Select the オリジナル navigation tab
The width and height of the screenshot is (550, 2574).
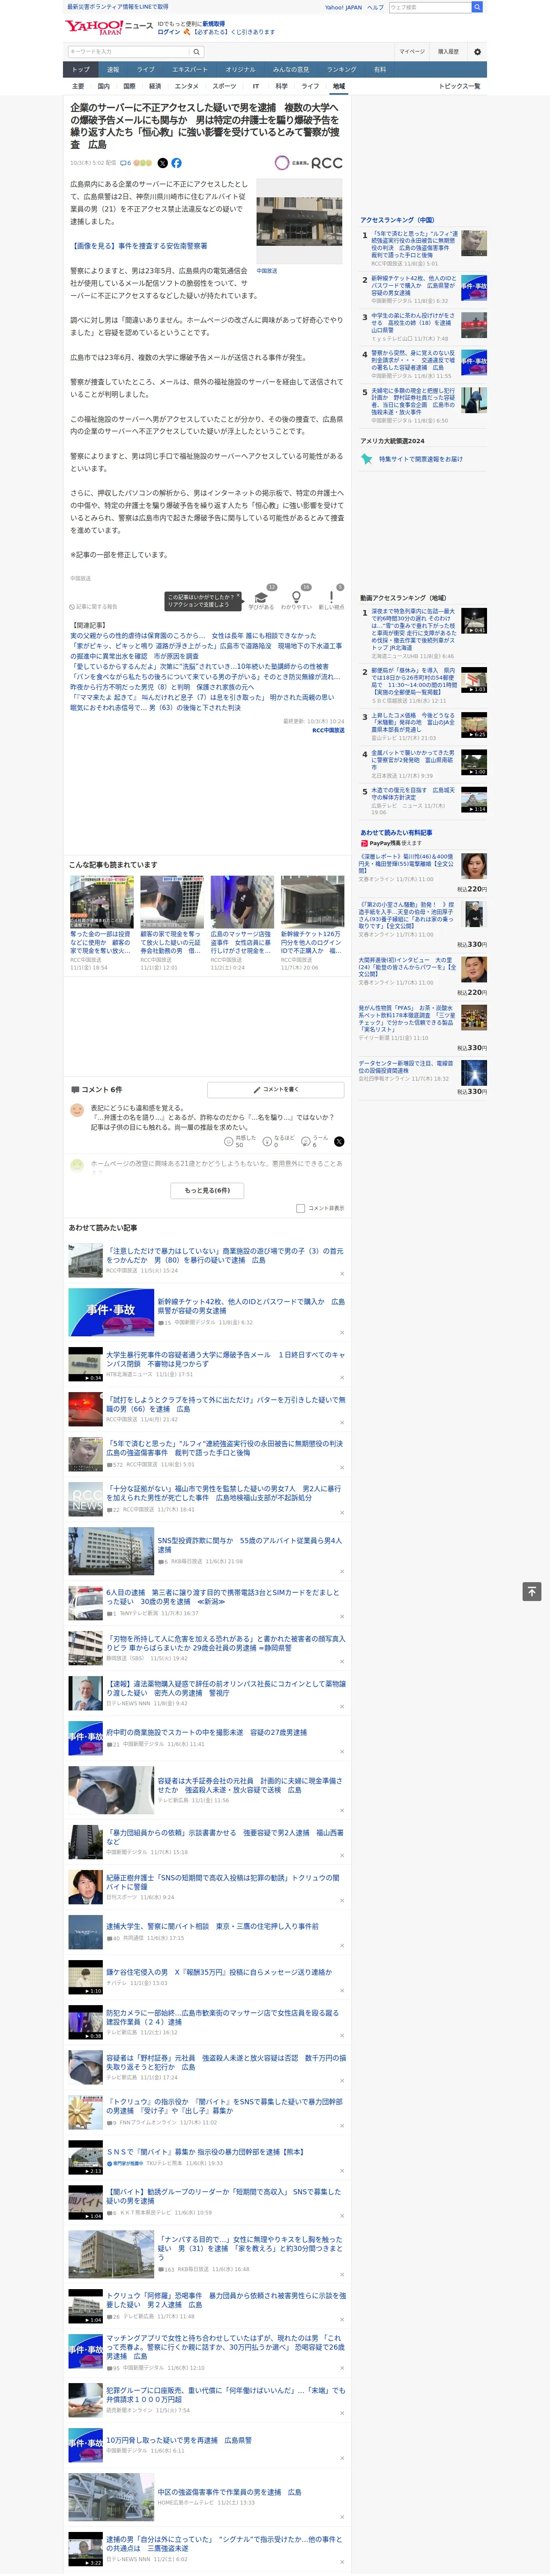tap(241, 70)
